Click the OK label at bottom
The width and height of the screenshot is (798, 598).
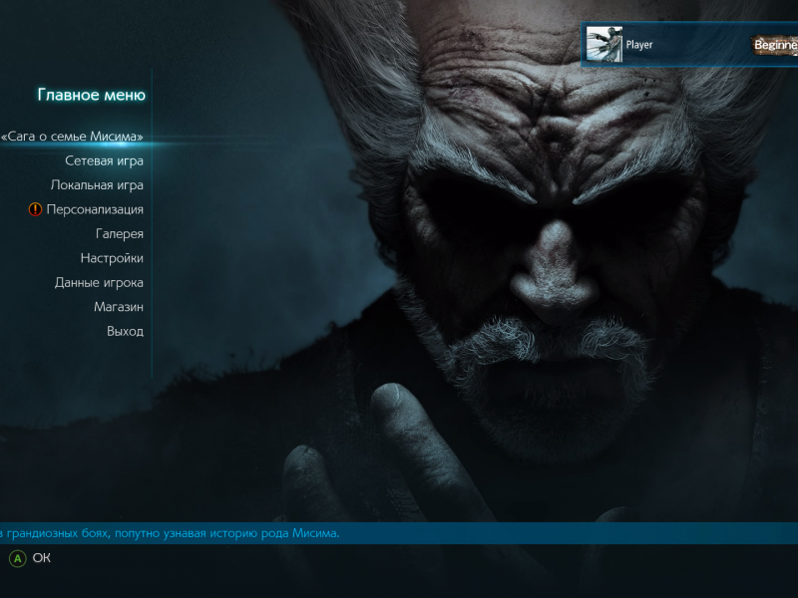pyautogui.click(x=41, y=558)
